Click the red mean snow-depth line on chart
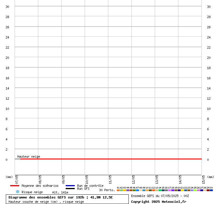The width and height of the screenshot is (216, 204). click(111, 159)
